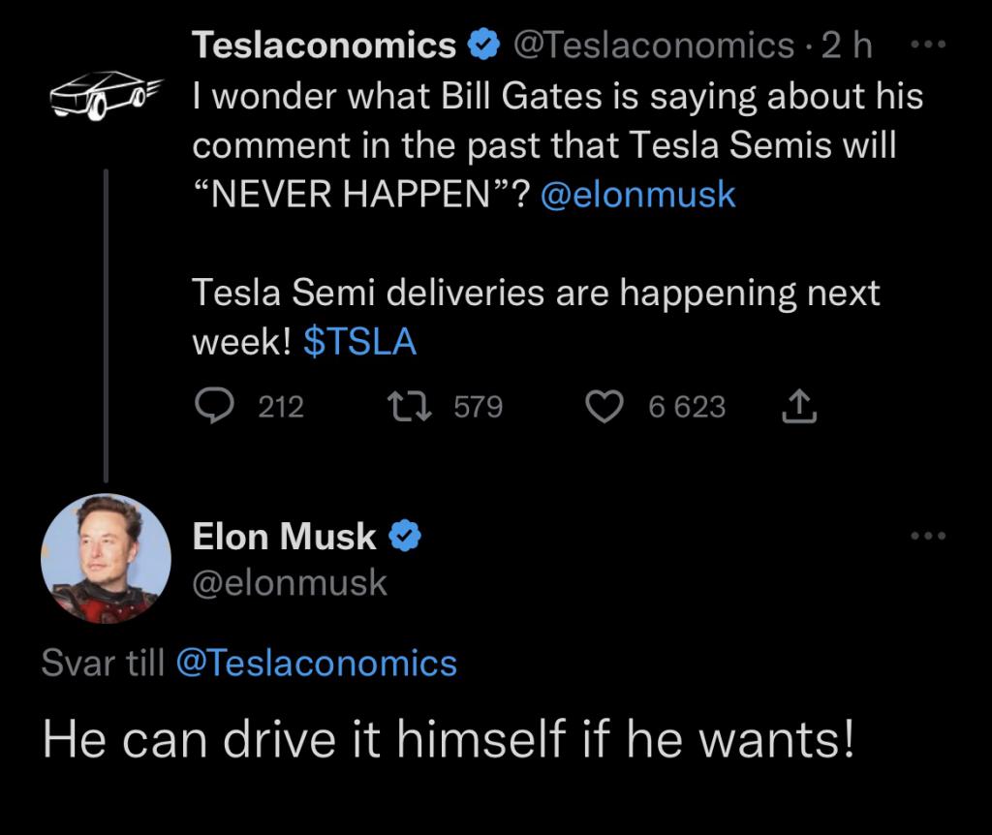Open the $TSLA cashtag link
This screenshot has width=992, height=835.
pos(360,342)
